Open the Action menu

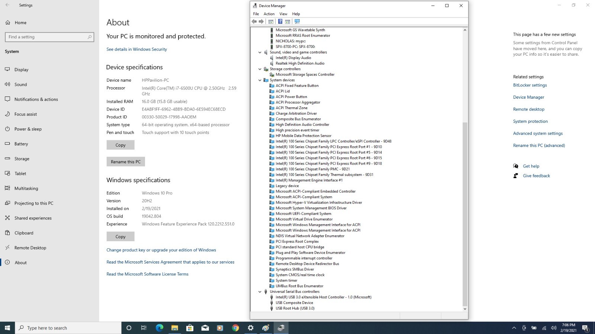(269, 14)
